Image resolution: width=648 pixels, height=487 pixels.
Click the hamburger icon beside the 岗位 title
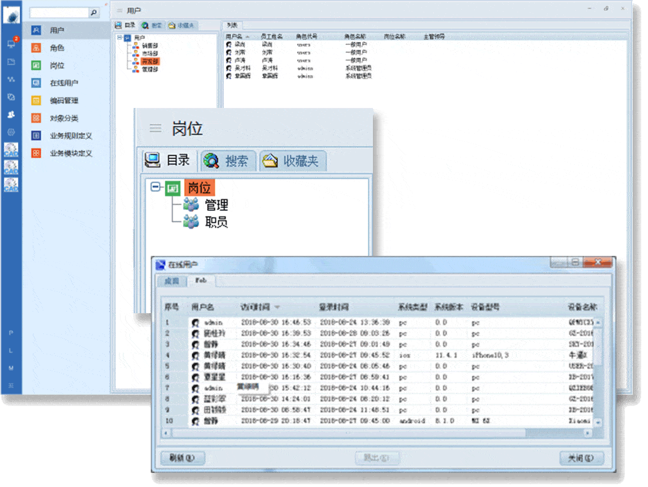point(155,128)
